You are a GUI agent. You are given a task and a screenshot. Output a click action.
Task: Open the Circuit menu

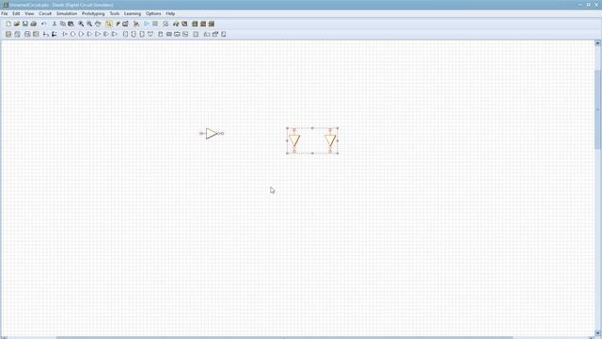point(45,13)
